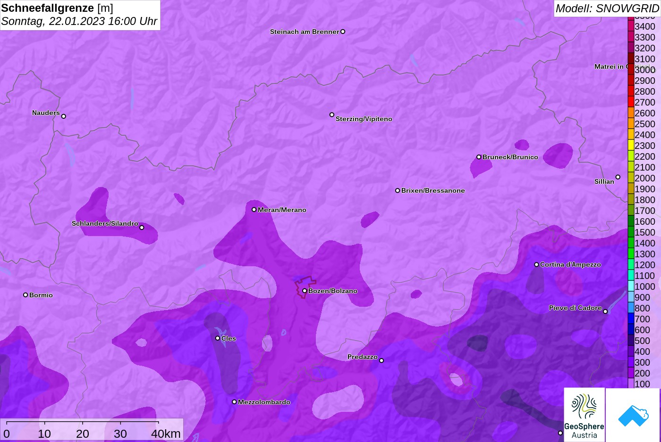Click the Bormio marker dot
The width and height of the screenshot is (661, 442).
pyautogui.click(x=25, y=295)
